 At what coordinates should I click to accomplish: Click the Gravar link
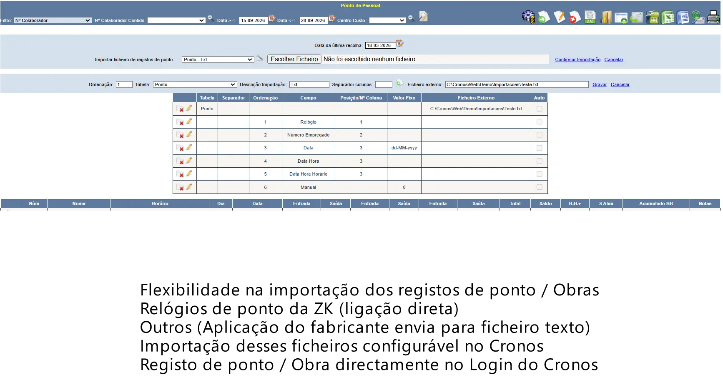click(600, 84)
